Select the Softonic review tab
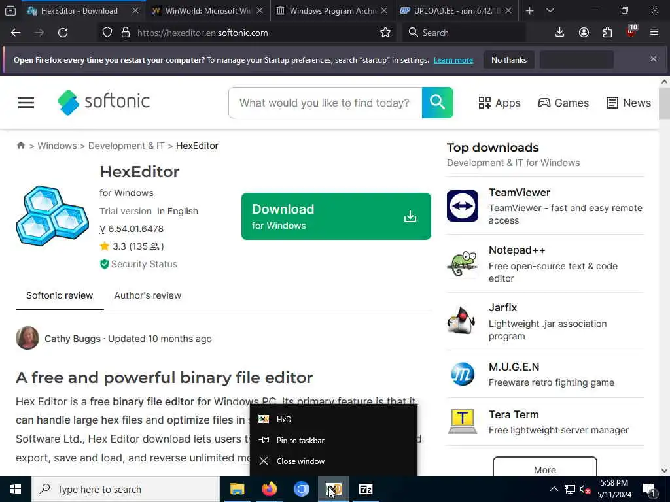 (x=60, y=295)
